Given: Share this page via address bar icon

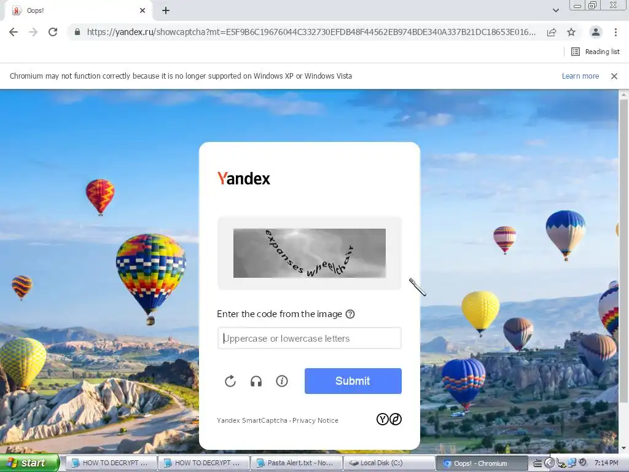Looking at the screenshot, I should pos(552,32).
